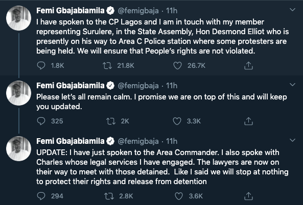Image resolution: width=303 pixels, height=205 pixels.
Task: Reply to the CP Lagos tweet
Action: [x=41, y=66]
